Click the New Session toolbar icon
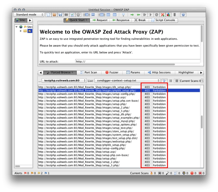The width and height of the screenshot is (218, 192). [48, 15]
